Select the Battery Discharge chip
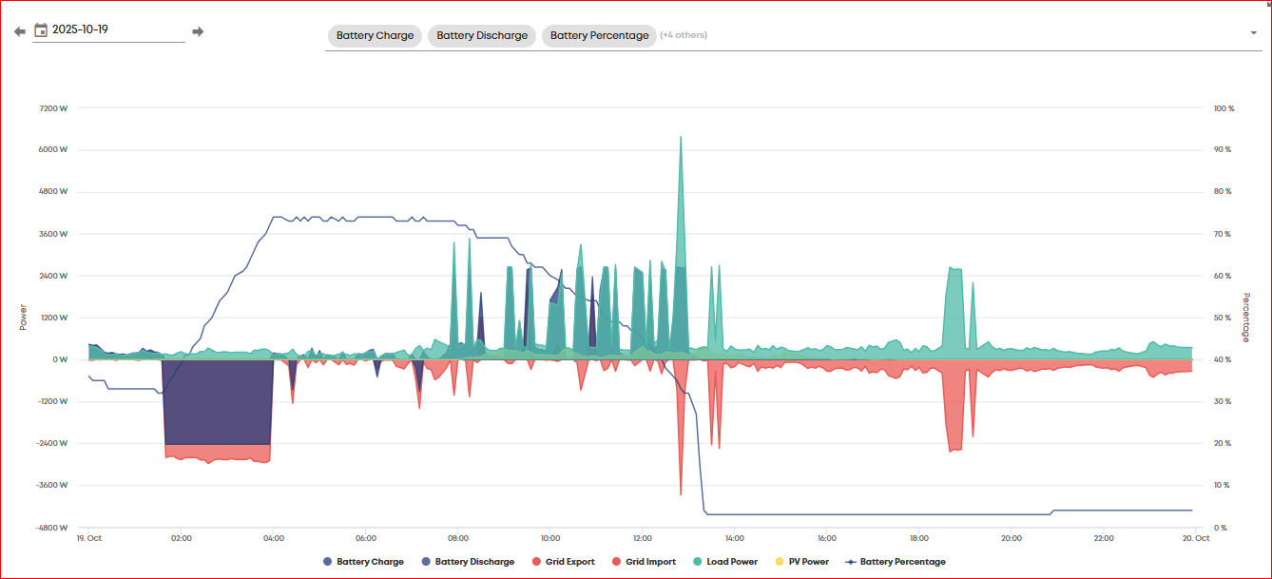 pos(482,35)
